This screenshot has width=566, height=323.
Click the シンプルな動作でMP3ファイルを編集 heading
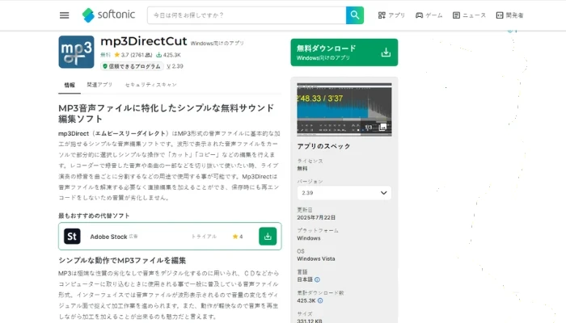(x=122, y=261)
